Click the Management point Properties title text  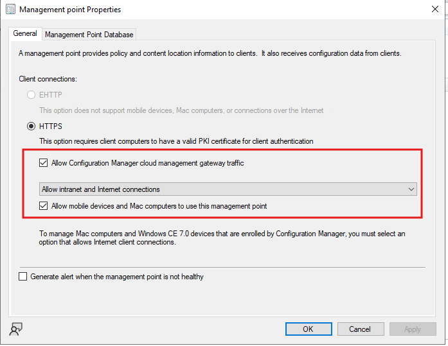tap(70, 10)
